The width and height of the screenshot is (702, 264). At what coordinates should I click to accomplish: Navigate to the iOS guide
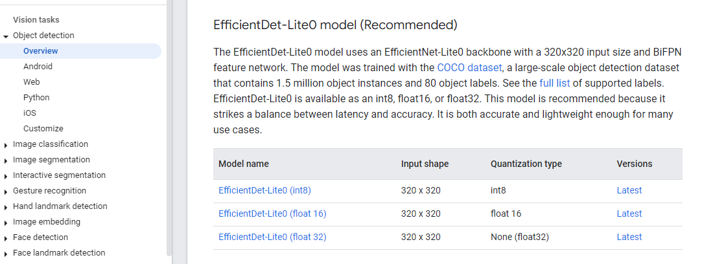(x=30, y=113)
